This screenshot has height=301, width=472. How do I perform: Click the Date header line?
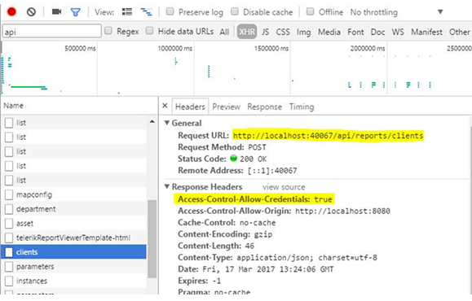256,269
